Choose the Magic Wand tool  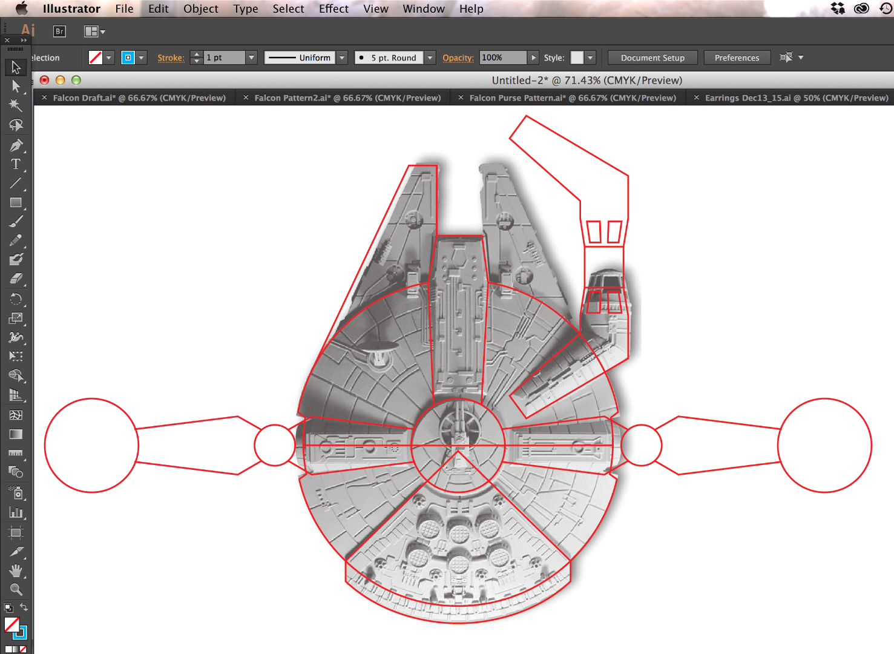click(x=15, y=106)
